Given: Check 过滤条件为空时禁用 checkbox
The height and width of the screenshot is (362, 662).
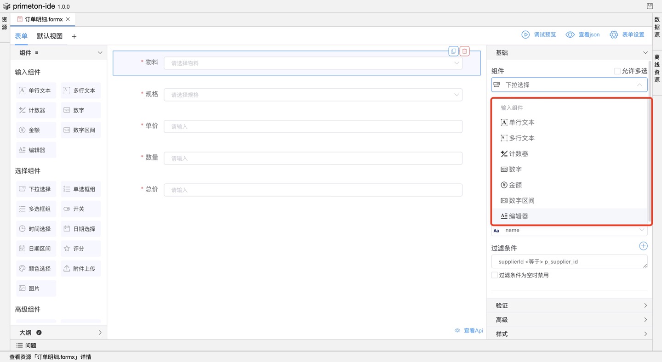Looking at the screenshot, I should [495, 275].
